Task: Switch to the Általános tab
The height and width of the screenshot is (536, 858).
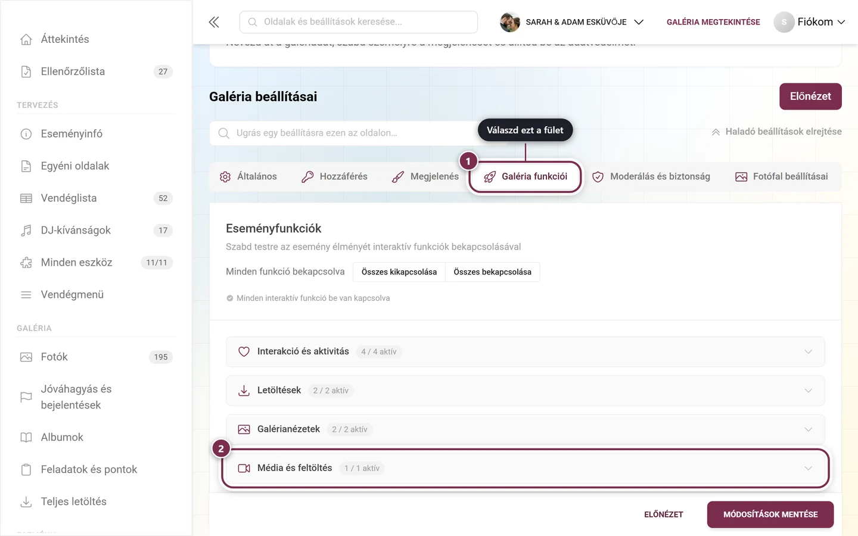Action: click(x=248, y=177)
